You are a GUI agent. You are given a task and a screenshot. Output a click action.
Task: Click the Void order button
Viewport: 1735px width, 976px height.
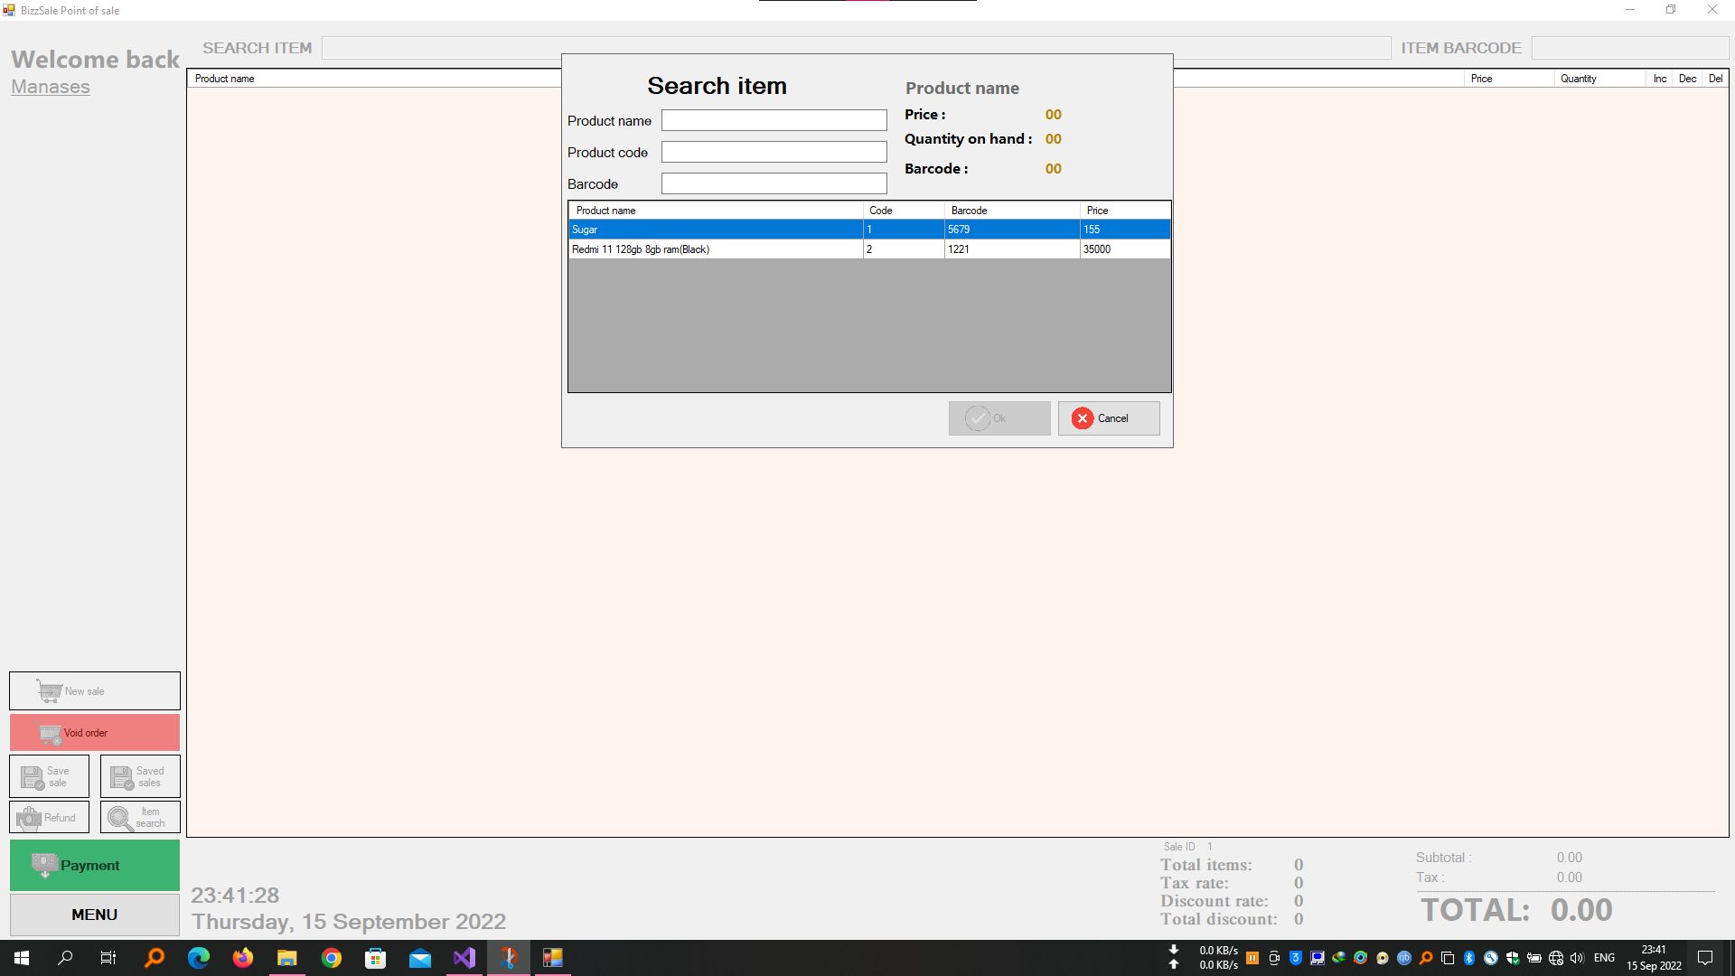click(x=94, y=733)
